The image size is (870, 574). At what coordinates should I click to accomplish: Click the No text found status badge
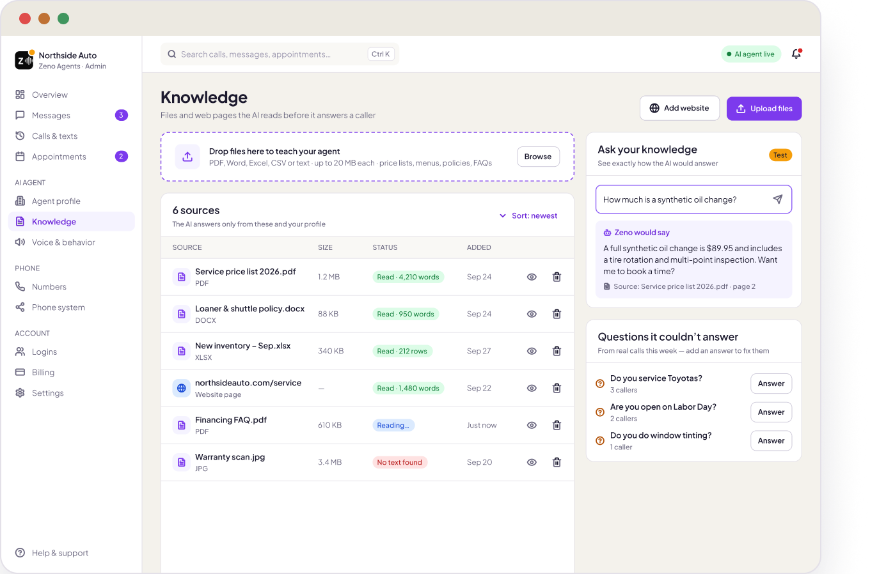click(x=400, y=462)
